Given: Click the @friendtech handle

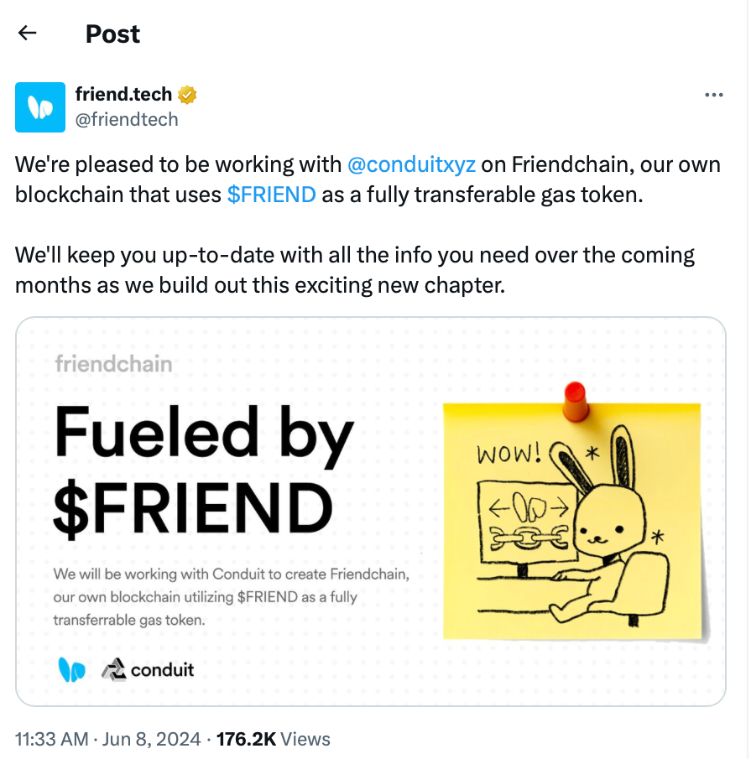Looking at the screenshot, I should tap(127, 120).
